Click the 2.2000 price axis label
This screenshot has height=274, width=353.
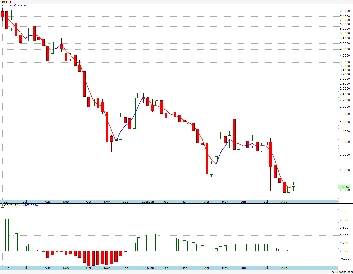click(345, 100)
